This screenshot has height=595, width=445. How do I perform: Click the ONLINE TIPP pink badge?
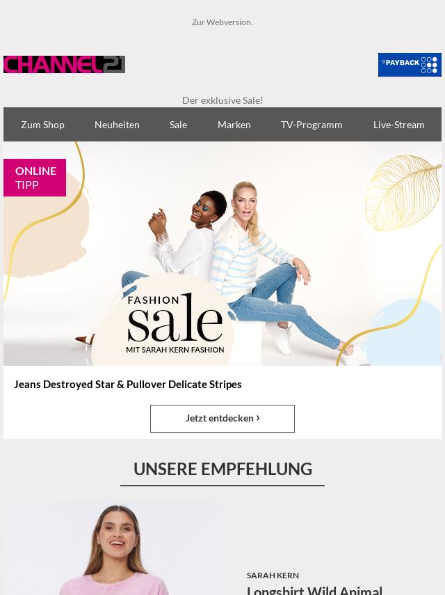click(x=35, y=178)
